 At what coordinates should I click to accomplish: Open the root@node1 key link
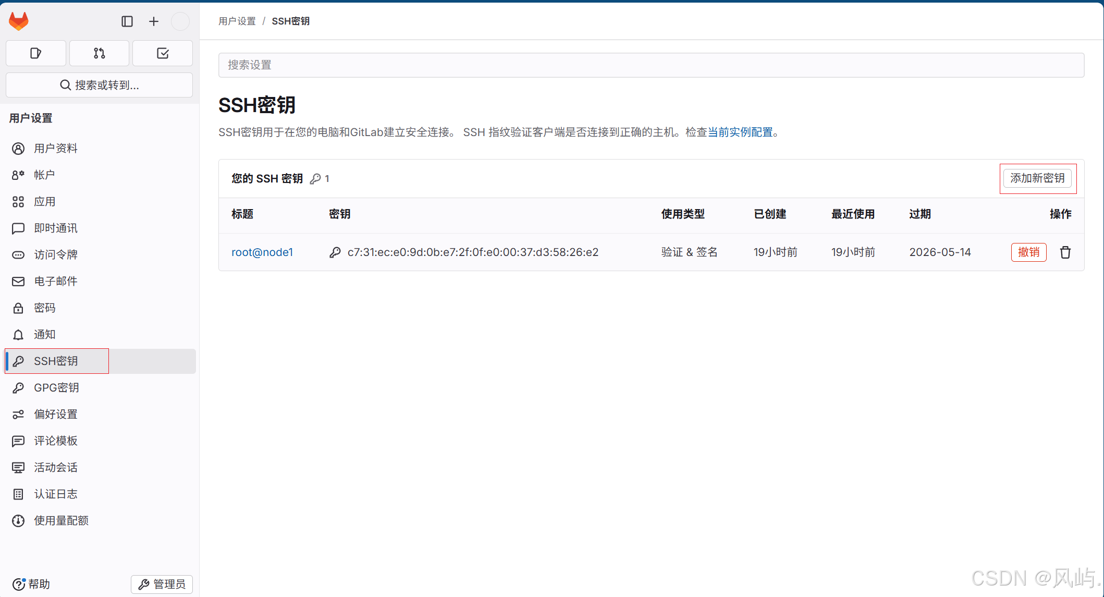(262, 252)
